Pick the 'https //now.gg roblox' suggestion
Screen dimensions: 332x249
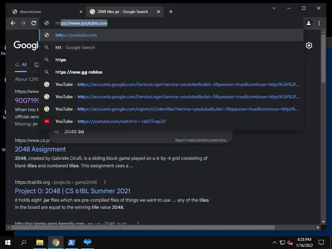[x=172, y=72]
